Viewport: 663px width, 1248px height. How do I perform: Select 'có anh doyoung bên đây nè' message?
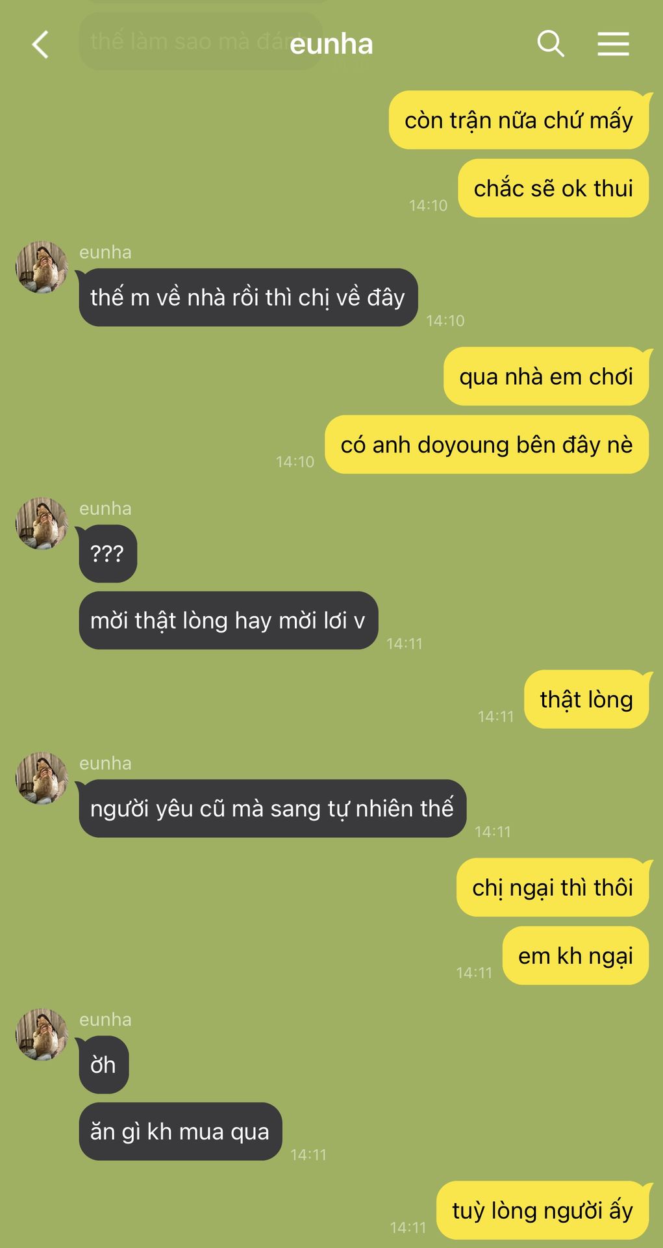click(487, 445)
